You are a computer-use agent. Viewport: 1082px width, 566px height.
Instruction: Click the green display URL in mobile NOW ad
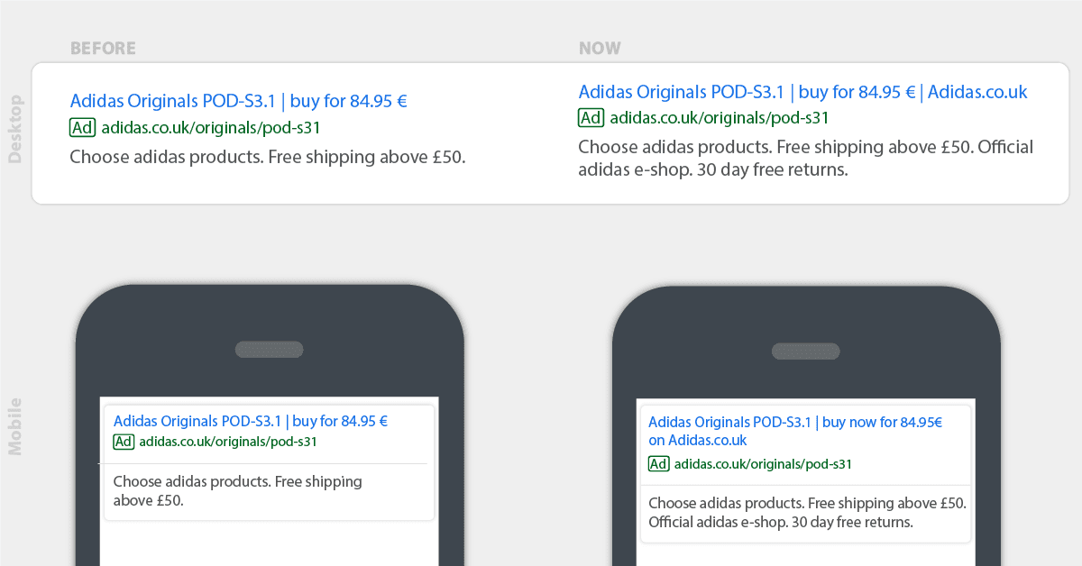pos(763,464)
